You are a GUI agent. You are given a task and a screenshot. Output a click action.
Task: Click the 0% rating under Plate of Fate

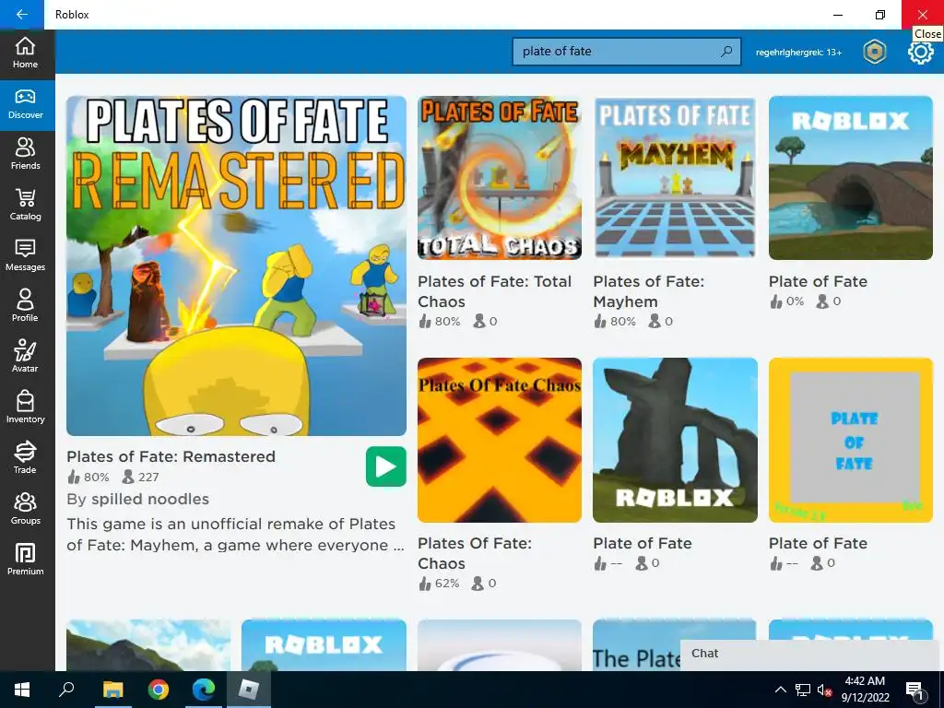[787, 301]
